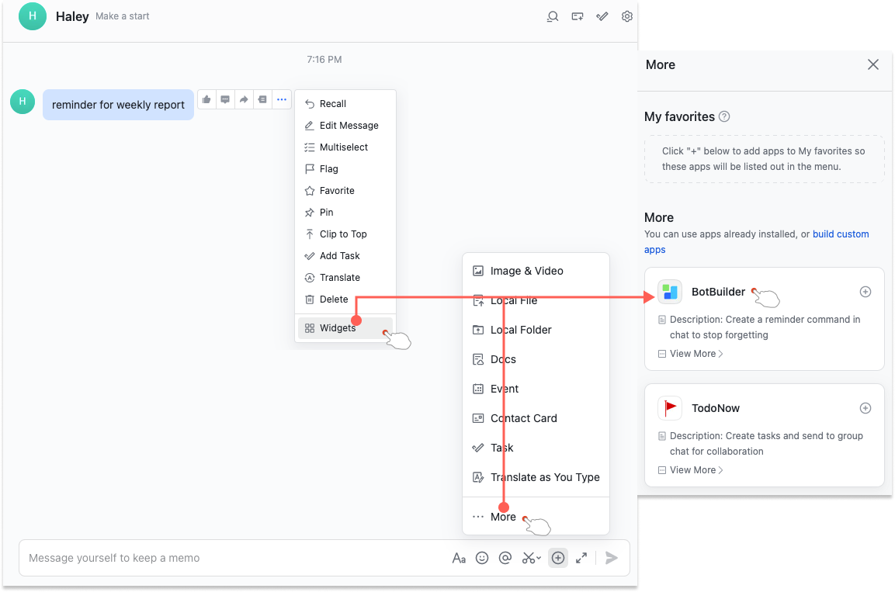Open the Aa text formatting icon

pos(459,557)
